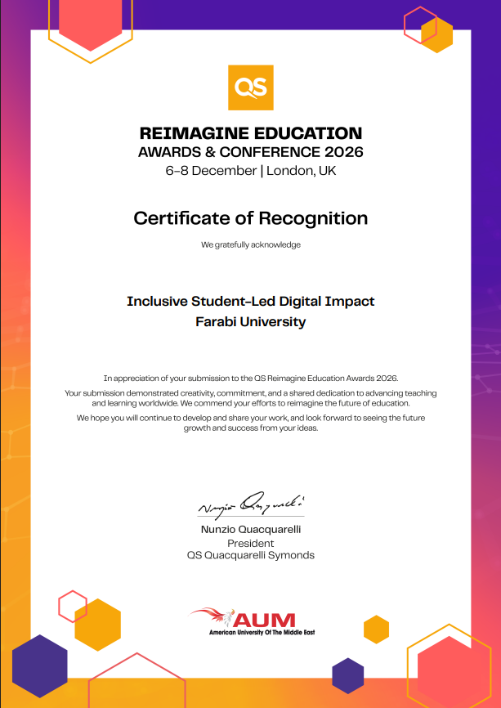The width and height of the screenshot is (501, 708).
Task: Click the orange QS logo
Action: [250, 87]
